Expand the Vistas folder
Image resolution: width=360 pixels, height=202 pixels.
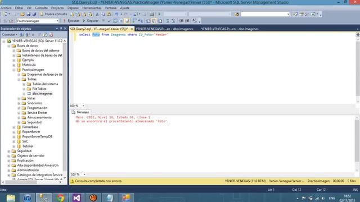click(19, 99)
